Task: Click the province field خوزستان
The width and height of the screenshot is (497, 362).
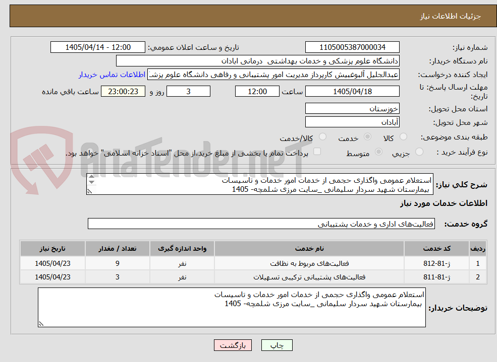Action: pos(352,108)
